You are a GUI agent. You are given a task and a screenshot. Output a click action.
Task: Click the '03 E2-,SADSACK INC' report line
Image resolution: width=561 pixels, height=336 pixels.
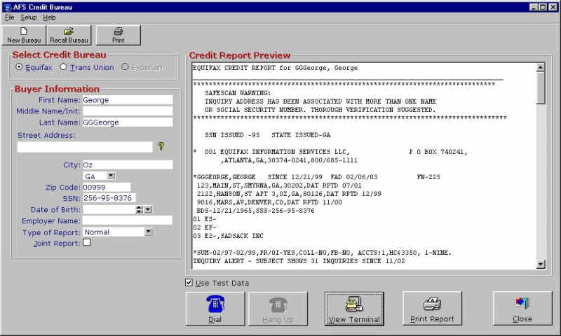[x=229, y=236]
